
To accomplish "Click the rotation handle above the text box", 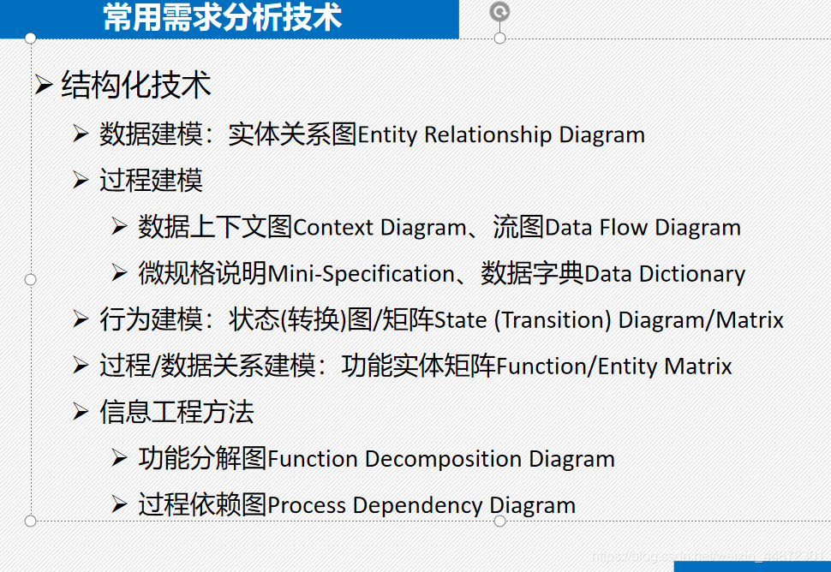I will click(499, 11).
